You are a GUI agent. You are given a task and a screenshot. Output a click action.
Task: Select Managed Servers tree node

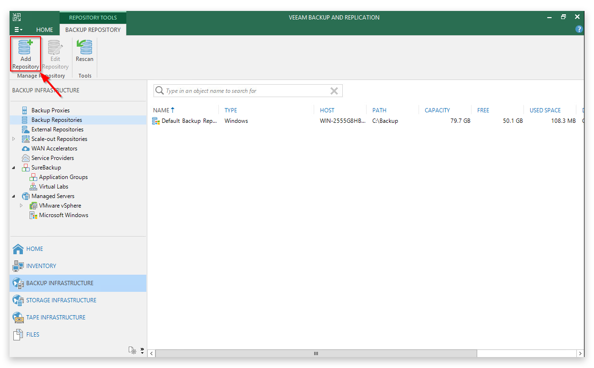tap(53, 196)
